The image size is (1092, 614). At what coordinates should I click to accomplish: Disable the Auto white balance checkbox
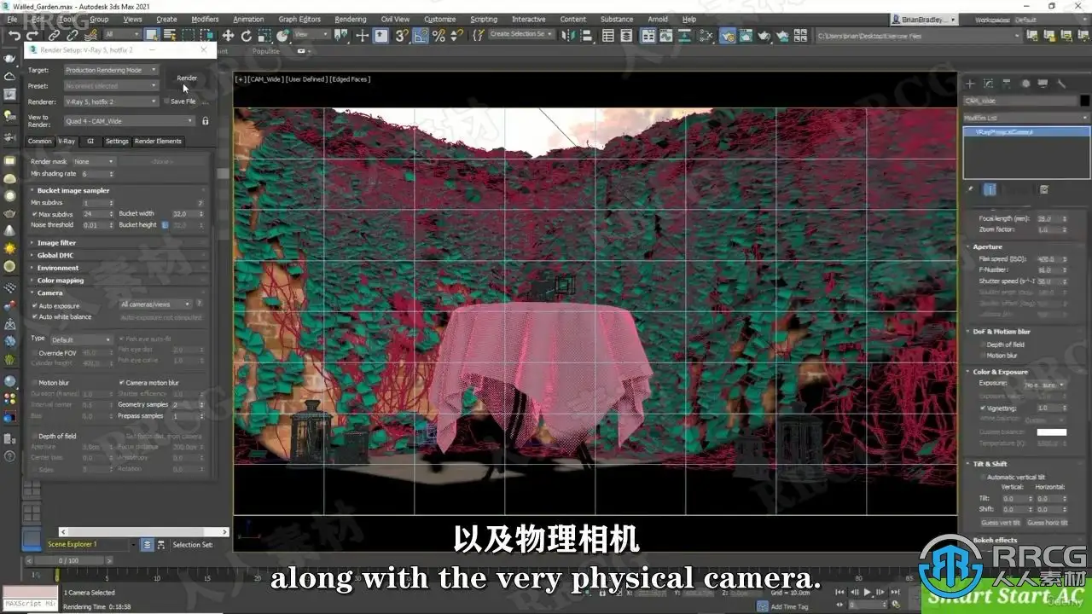[x=34, y=316]
